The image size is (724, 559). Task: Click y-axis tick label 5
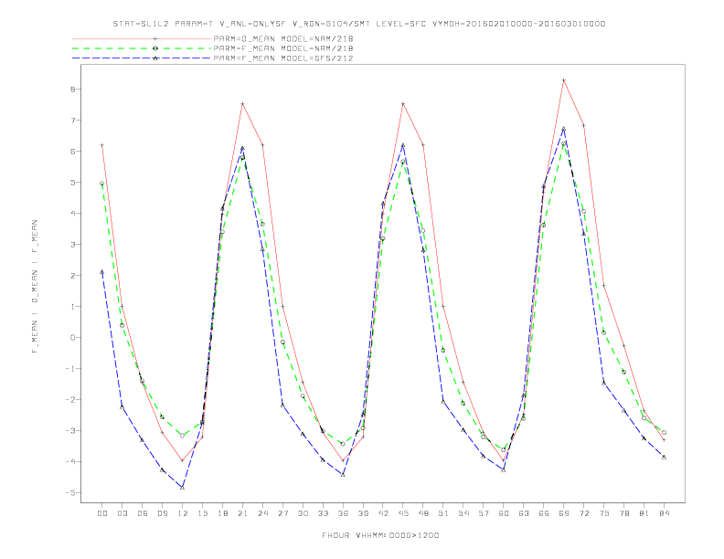point(72,182)
